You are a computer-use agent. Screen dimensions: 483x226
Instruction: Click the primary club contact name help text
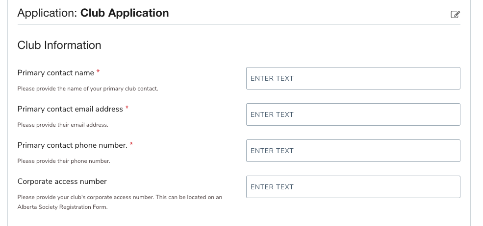pos(88,89)
